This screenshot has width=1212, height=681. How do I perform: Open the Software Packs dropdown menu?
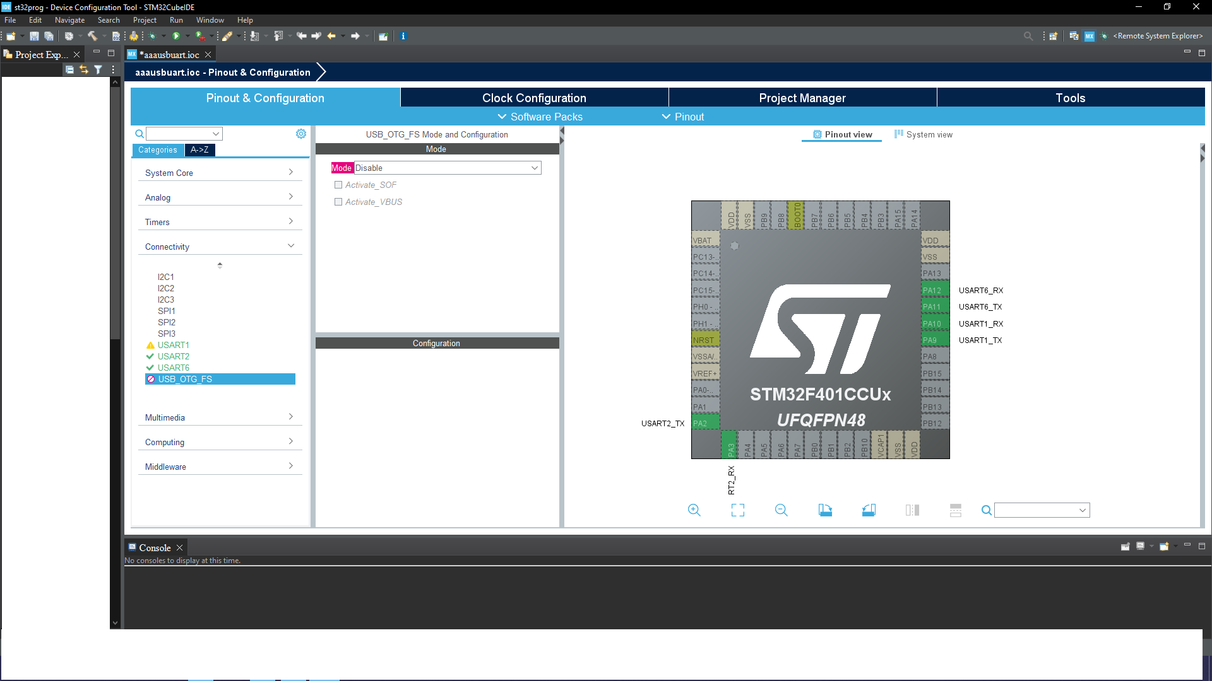[540, 117]
